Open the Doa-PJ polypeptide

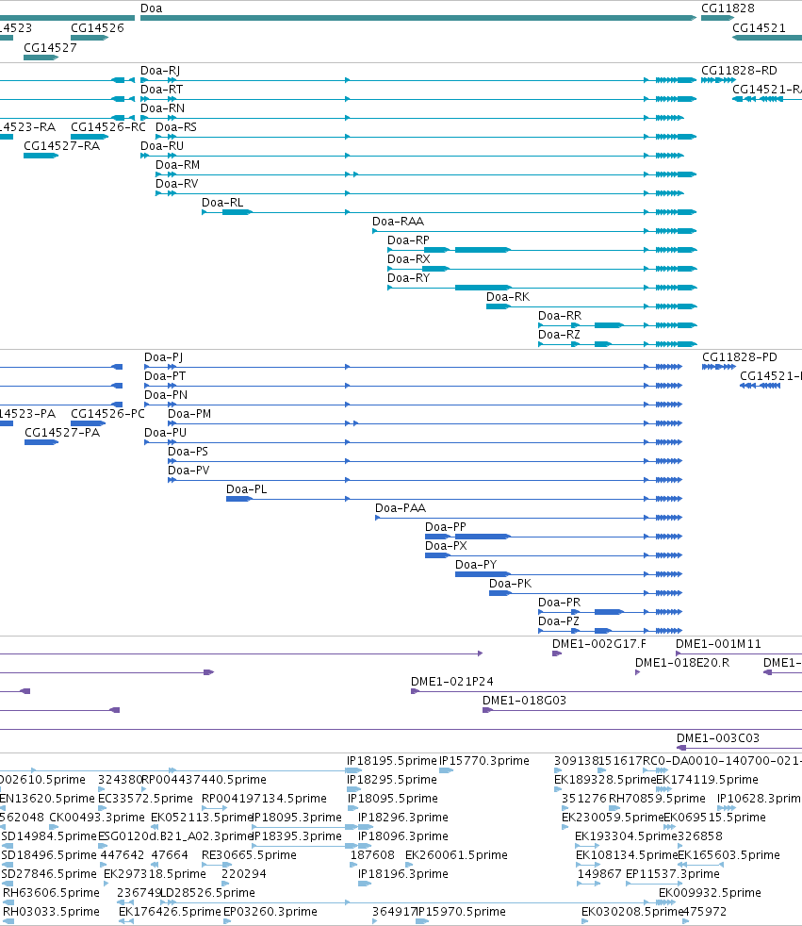[x=163, y=357]
